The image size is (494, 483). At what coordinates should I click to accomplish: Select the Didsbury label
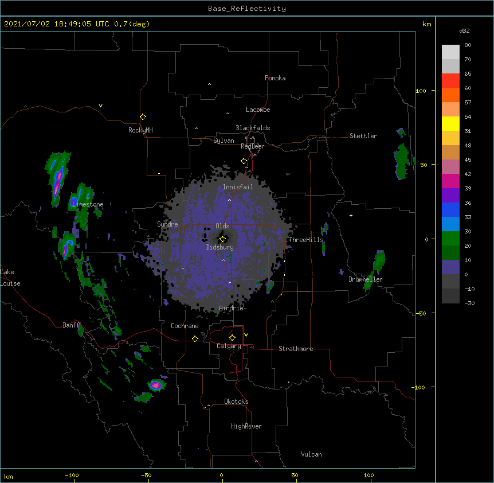point(220,247)
